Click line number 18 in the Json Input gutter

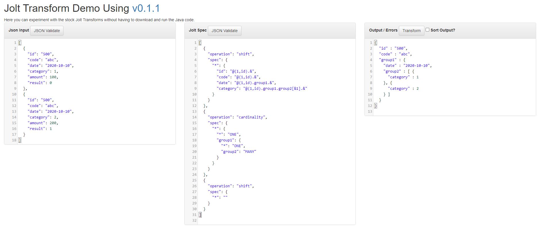tap(14, 140)
